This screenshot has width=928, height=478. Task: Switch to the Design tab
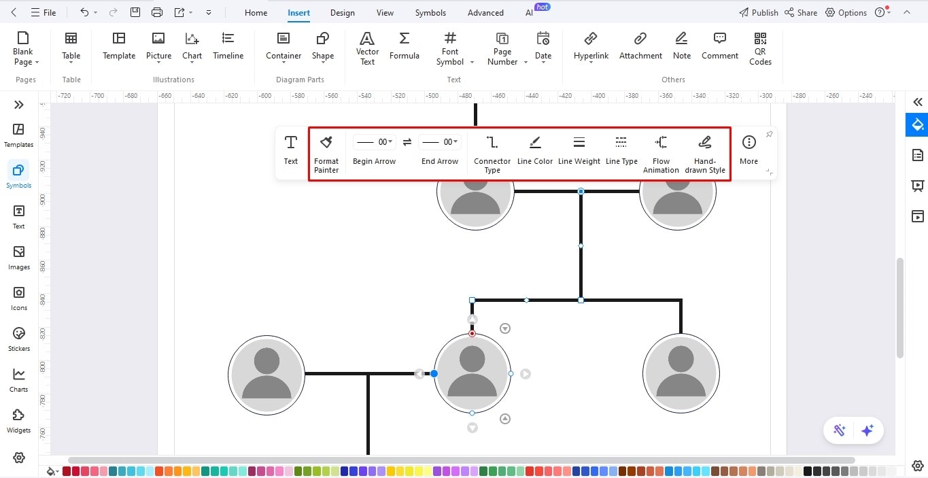pos(342,12)
